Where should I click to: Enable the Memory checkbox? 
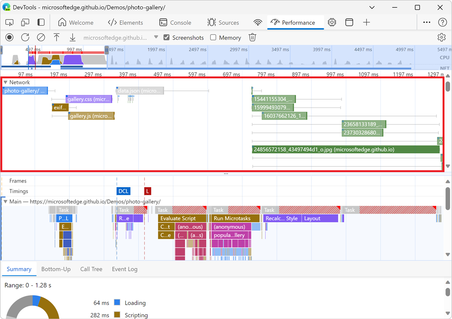(x=213, y=38)
